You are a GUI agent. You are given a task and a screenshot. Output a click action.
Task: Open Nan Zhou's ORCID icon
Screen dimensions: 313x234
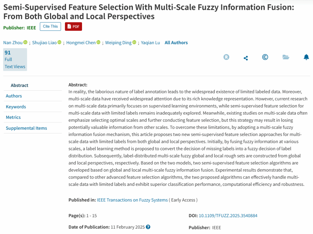pyautogui.click(x=26, y=42)
